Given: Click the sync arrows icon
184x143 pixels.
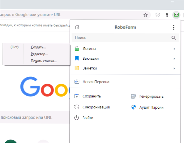Looking at the screenshot, I should (x=77, y=107).
